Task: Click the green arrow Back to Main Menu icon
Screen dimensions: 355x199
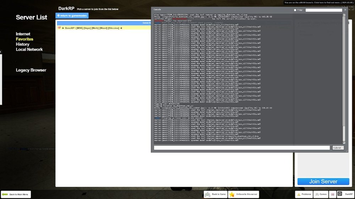Action: point(5,194)
